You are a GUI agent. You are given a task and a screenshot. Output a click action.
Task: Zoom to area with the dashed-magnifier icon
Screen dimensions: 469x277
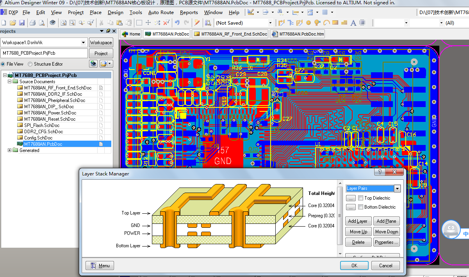72,23
